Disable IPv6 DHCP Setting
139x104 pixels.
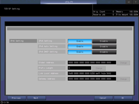104,52
